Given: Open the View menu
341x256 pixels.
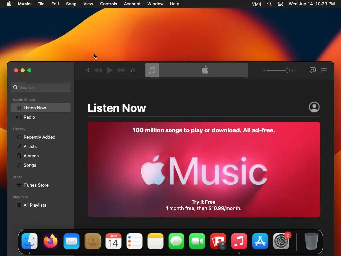Looking at the screenshot, I should coord(88,4).
